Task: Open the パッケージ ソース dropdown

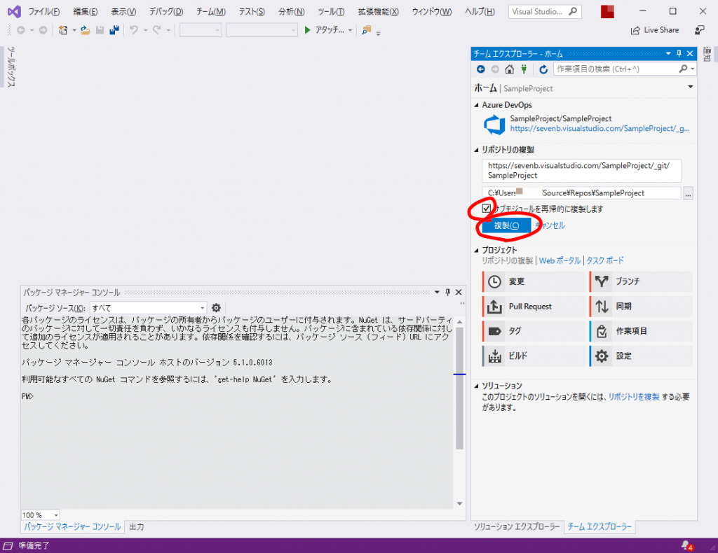Action: coord(149,308)
